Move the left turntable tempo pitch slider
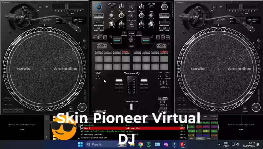This screenshot has width=263, height=149. tap(67, 7)
